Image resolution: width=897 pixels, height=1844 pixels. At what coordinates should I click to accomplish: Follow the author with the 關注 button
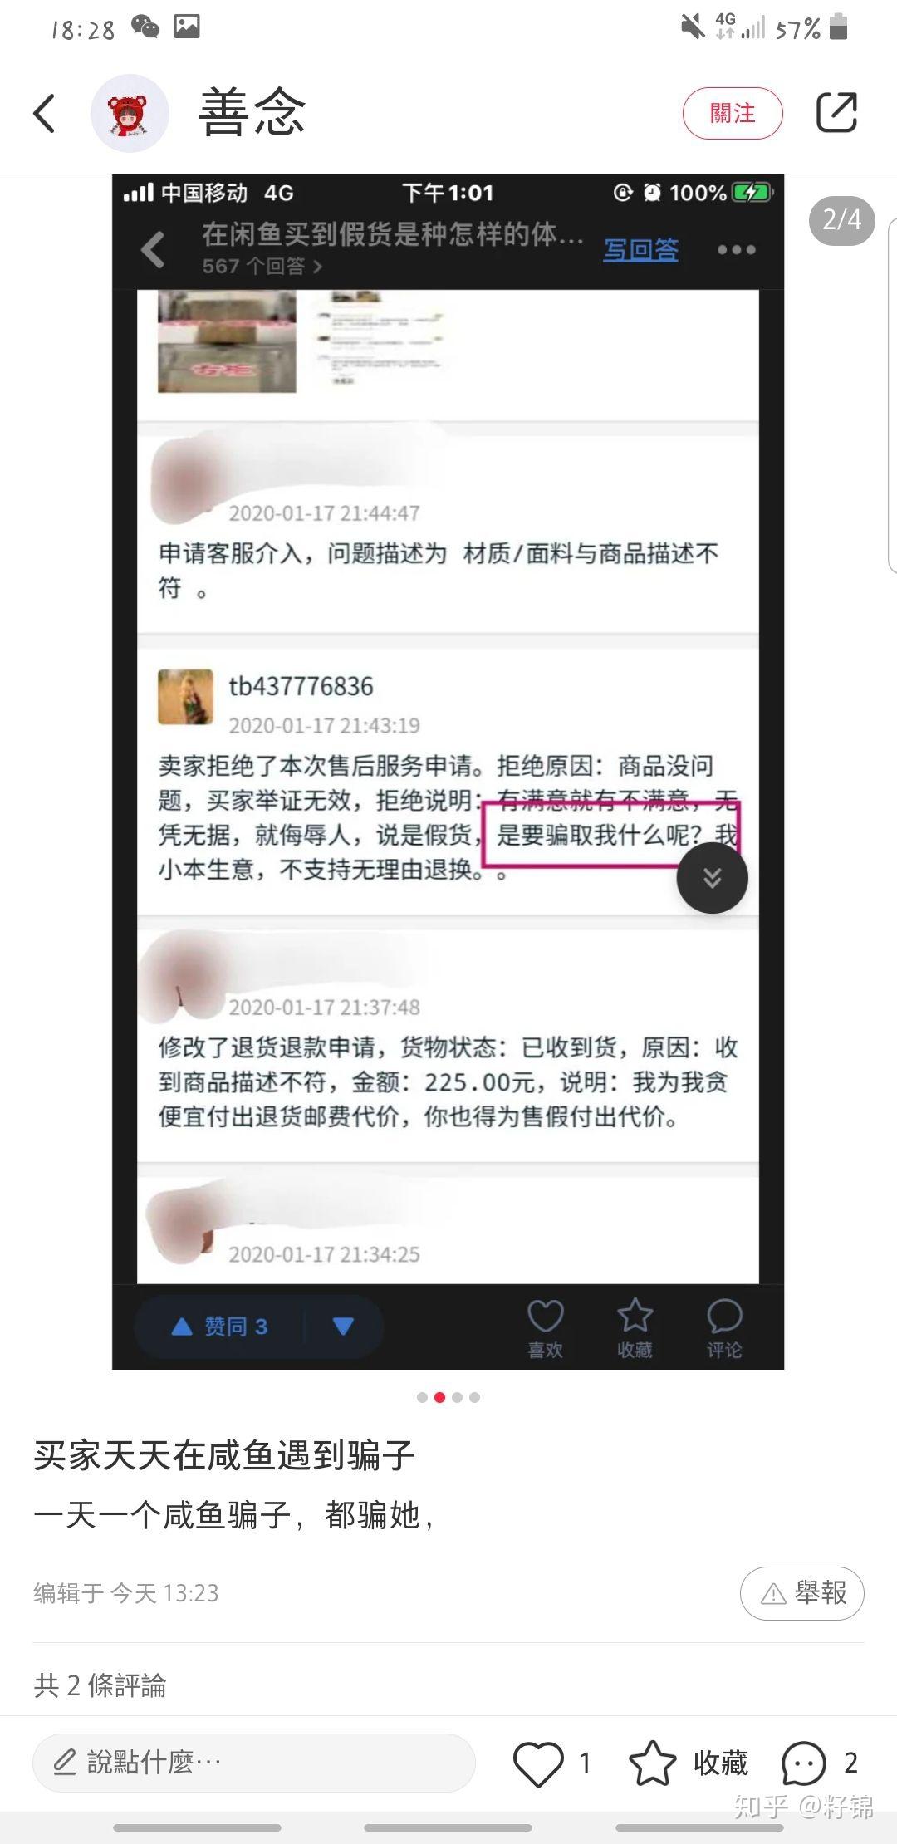coord(733,113)
